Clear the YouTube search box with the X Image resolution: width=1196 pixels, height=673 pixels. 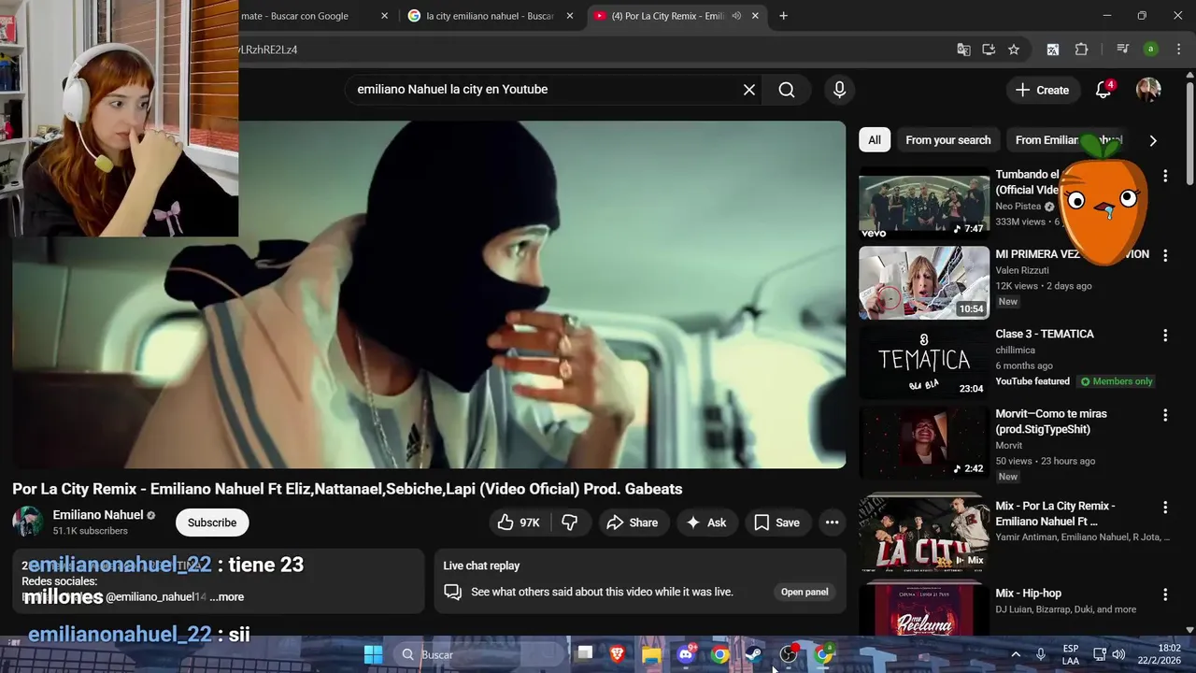[748, 90]
